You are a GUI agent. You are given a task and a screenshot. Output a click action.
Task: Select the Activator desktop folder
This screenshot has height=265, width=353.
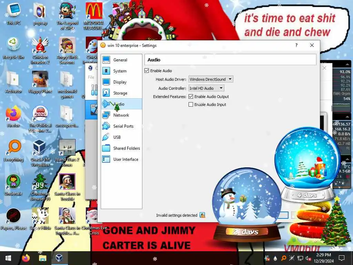[13, 82]
